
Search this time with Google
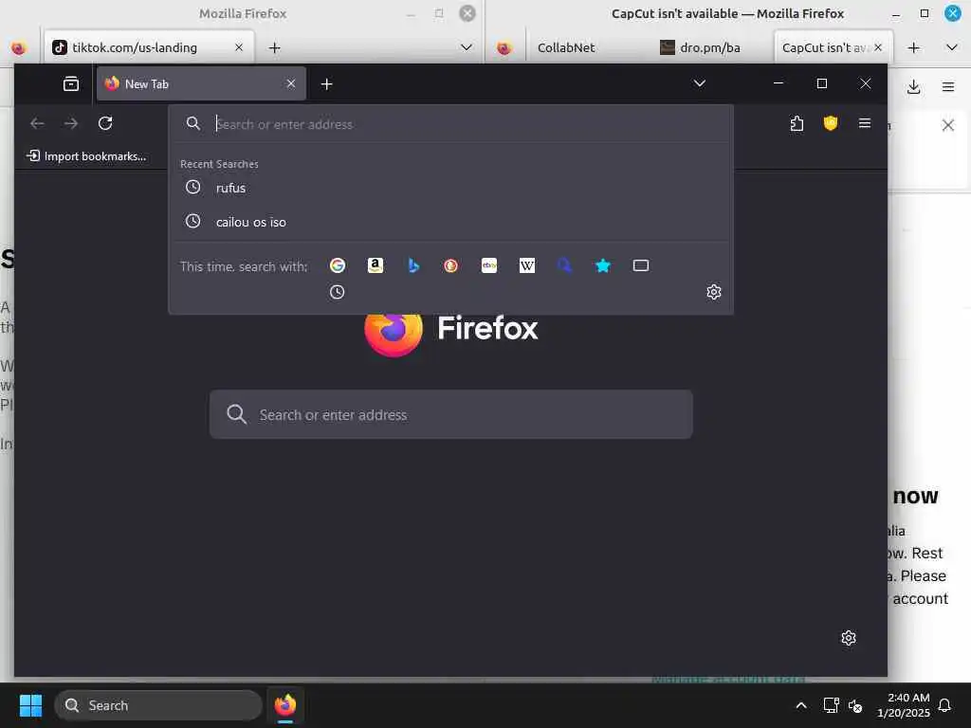tap(338, 265)
